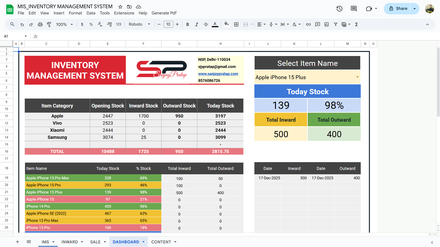Open the borders tool in toolbar

(x=236, y=24)
